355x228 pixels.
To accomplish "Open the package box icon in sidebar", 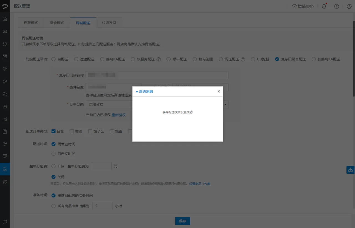I will 5,56.
